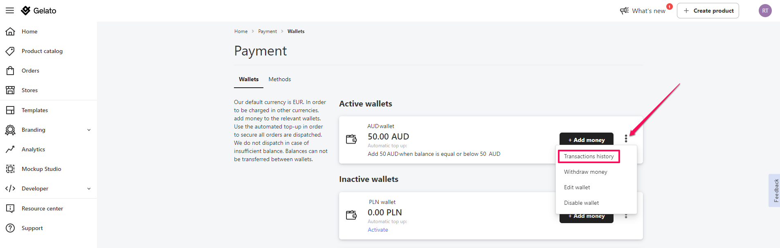Viewport: 780px width, 248px height.
Task: Open Product catalog in sidebar
Action: pos(42,51)
